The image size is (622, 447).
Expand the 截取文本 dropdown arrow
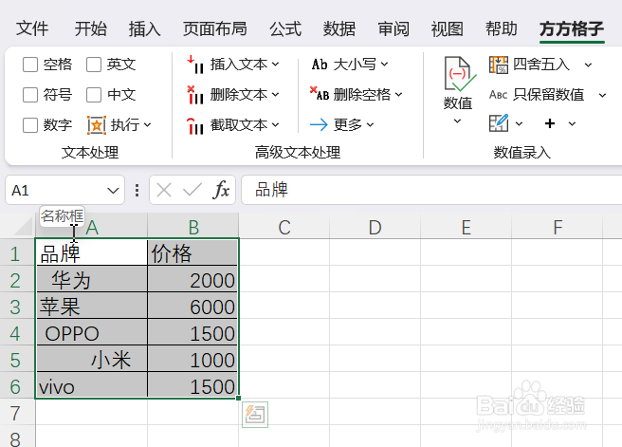pyautogui.click(x=276, y=125)
